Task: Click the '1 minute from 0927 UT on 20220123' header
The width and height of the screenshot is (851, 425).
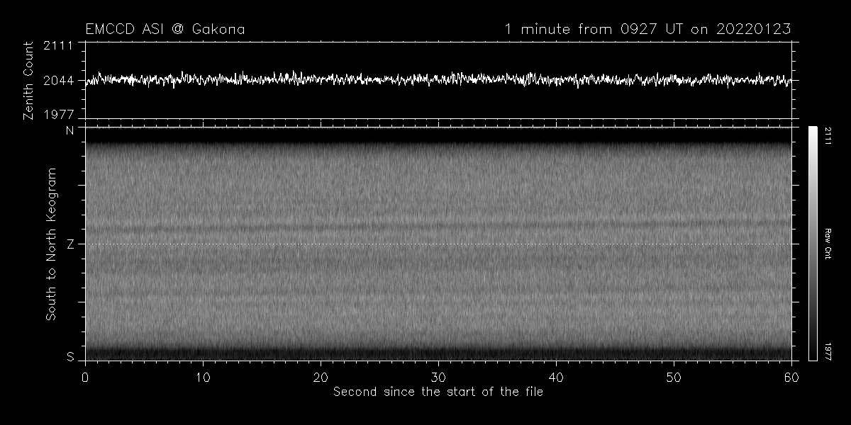Action: tap(647, 29)
